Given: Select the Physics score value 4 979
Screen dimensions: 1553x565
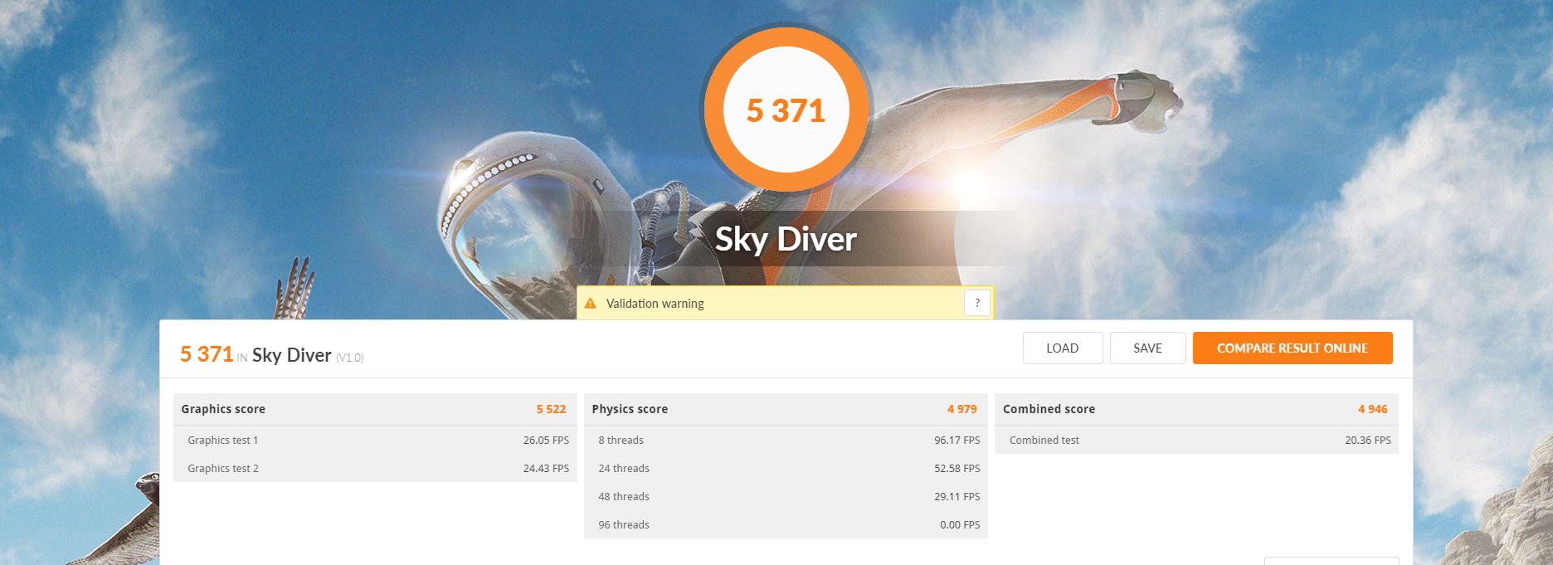Looking at the screenshot, I should (x=961, y=409).
